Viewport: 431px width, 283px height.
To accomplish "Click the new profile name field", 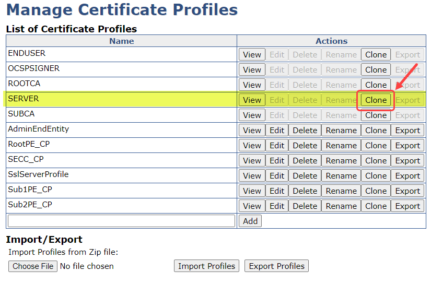I will [122, 221].
